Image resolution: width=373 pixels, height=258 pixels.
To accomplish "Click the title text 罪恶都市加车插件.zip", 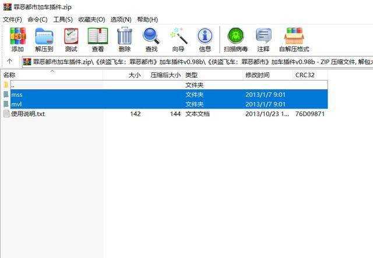I will pos(43,7).
